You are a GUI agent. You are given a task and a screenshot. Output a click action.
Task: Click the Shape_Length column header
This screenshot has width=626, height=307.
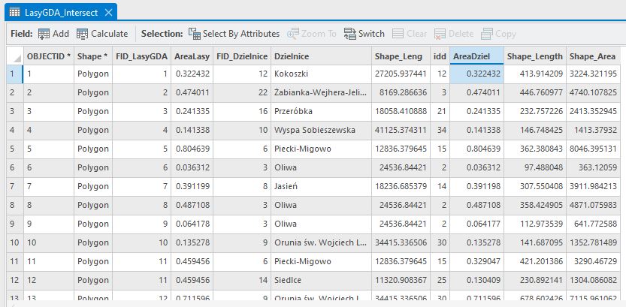click(534, 56)
